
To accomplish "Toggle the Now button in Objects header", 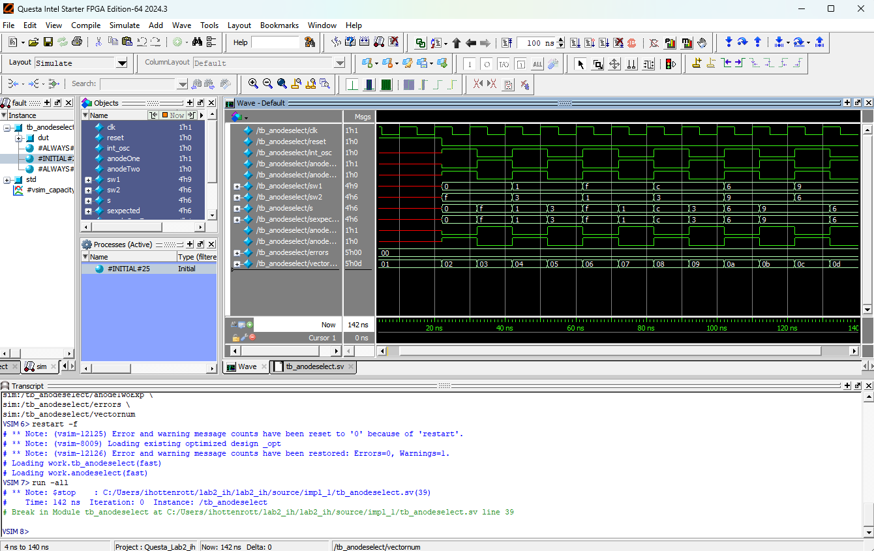I will [x=173, y=115].
